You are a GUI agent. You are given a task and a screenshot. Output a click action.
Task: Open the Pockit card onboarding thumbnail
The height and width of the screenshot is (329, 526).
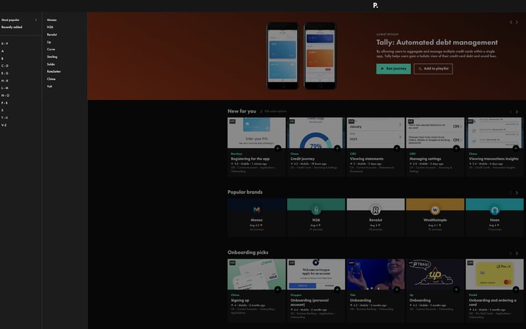494,274
